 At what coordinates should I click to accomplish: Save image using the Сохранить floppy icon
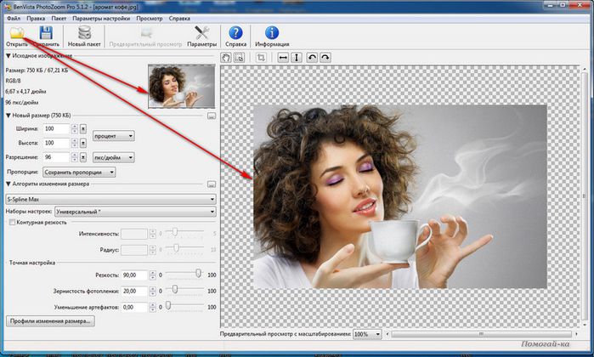46,37
